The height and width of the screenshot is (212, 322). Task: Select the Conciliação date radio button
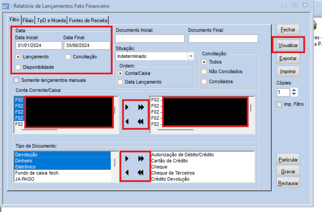click(x=69, y=57)
